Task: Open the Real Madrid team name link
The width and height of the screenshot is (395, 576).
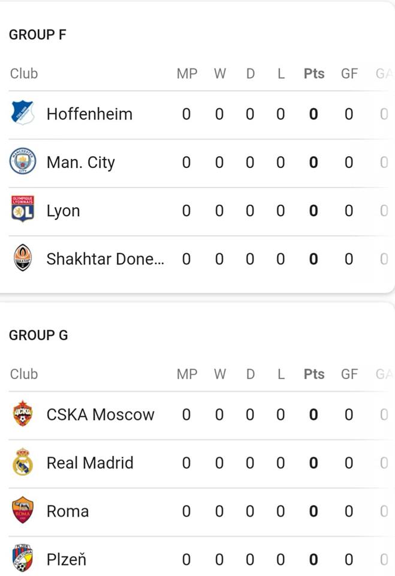Action: point(90,463)
